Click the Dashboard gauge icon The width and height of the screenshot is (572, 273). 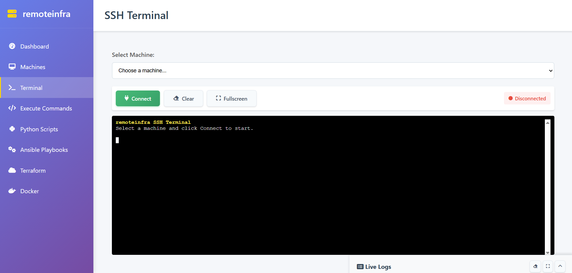click(x=12, y=46)
